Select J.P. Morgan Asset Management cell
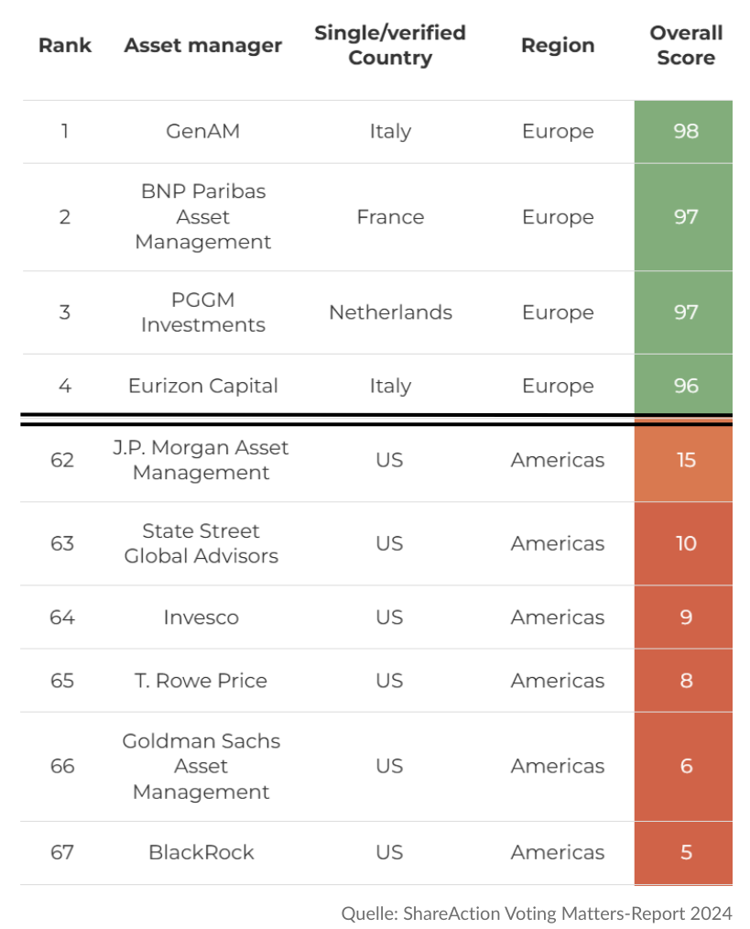Image resolution: width=750 pixels, height=929 pixels. pos(203,460)
